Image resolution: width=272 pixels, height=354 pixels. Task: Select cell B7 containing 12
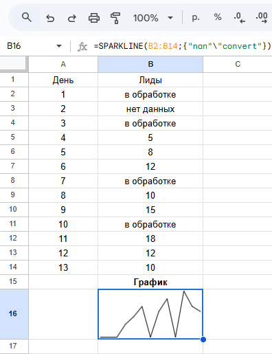coord(150,166)
